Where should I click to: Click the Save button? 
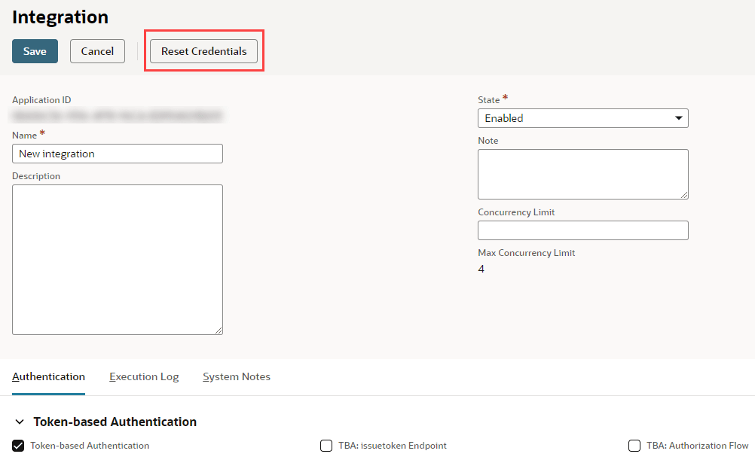coord(35,51)
